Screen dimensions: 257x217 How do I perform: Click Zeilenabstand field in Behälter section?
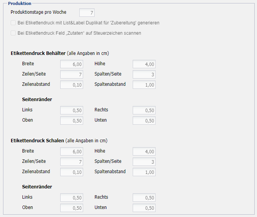(72, 85)
